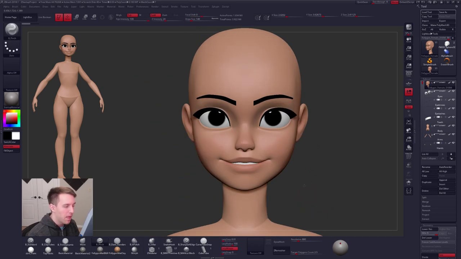This screenshot has width=461, height=259.
Task: Select the B_ClayTubes brush
Action: (x=48, y=242)
